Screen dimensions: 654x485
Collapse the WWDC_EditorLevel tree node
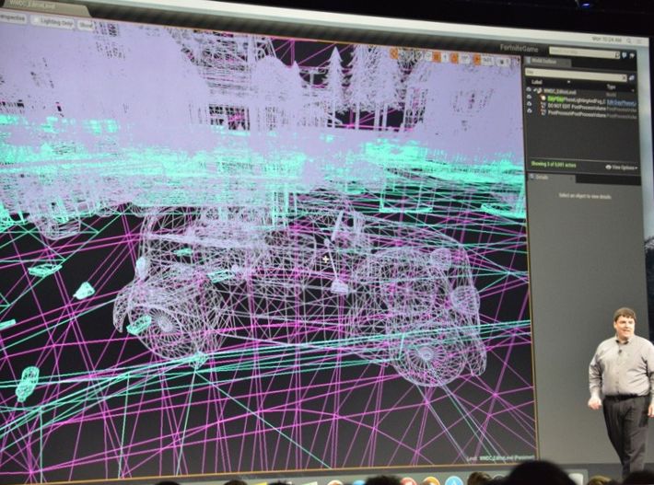[534, 89]
